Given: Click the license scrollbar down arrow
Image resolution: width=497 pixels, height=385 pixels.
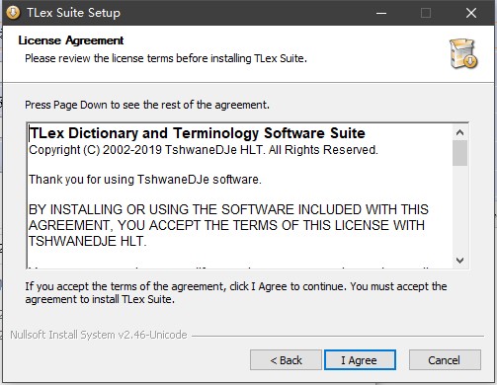Looking at the screenshot, I should [459, 260].
